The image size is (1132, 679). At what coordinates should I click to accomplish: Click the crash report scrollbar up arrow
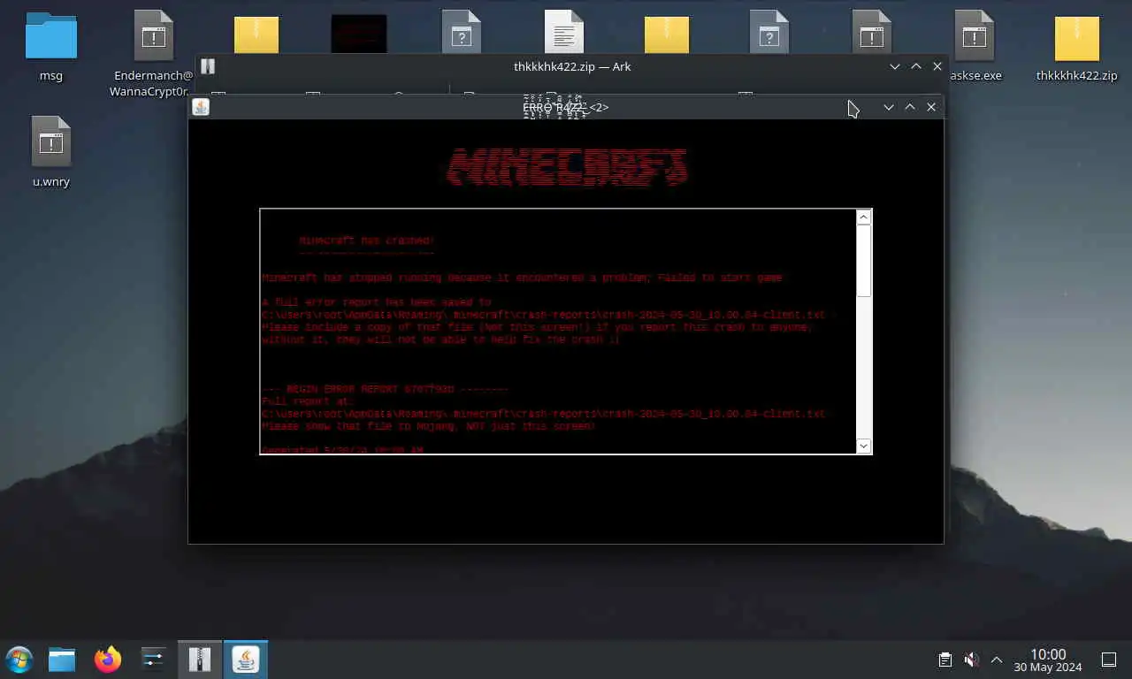pos(864,217)
